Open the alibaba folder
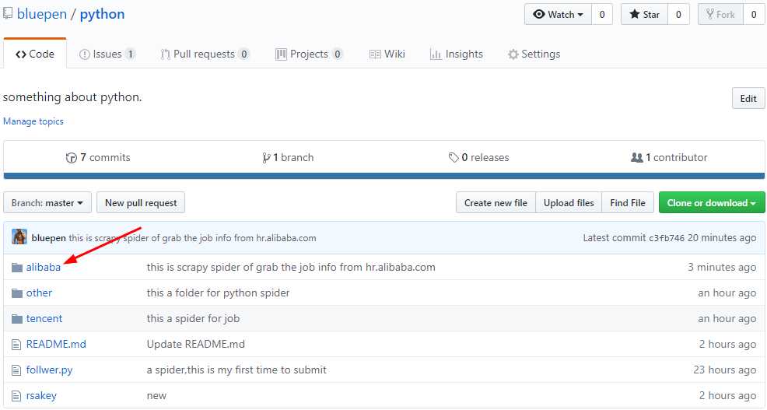767x410 pixels. (44, 267)
